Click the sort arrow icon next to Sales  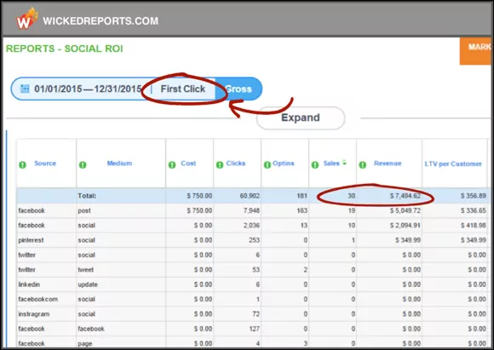pos(344,163)
